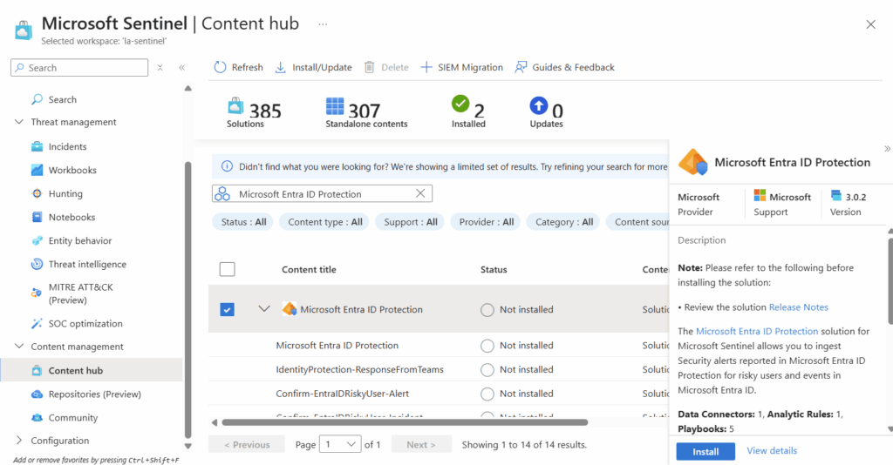
Task: Go to Workbooks in the sidebar
Action: pos(72,170)
